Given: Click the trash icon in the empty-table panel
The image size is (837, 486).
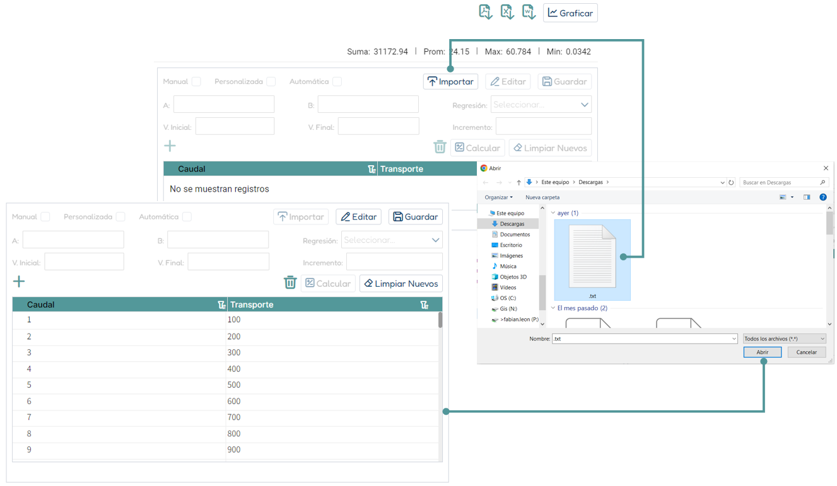Looking at the screenshot, I should pos(440,147).
